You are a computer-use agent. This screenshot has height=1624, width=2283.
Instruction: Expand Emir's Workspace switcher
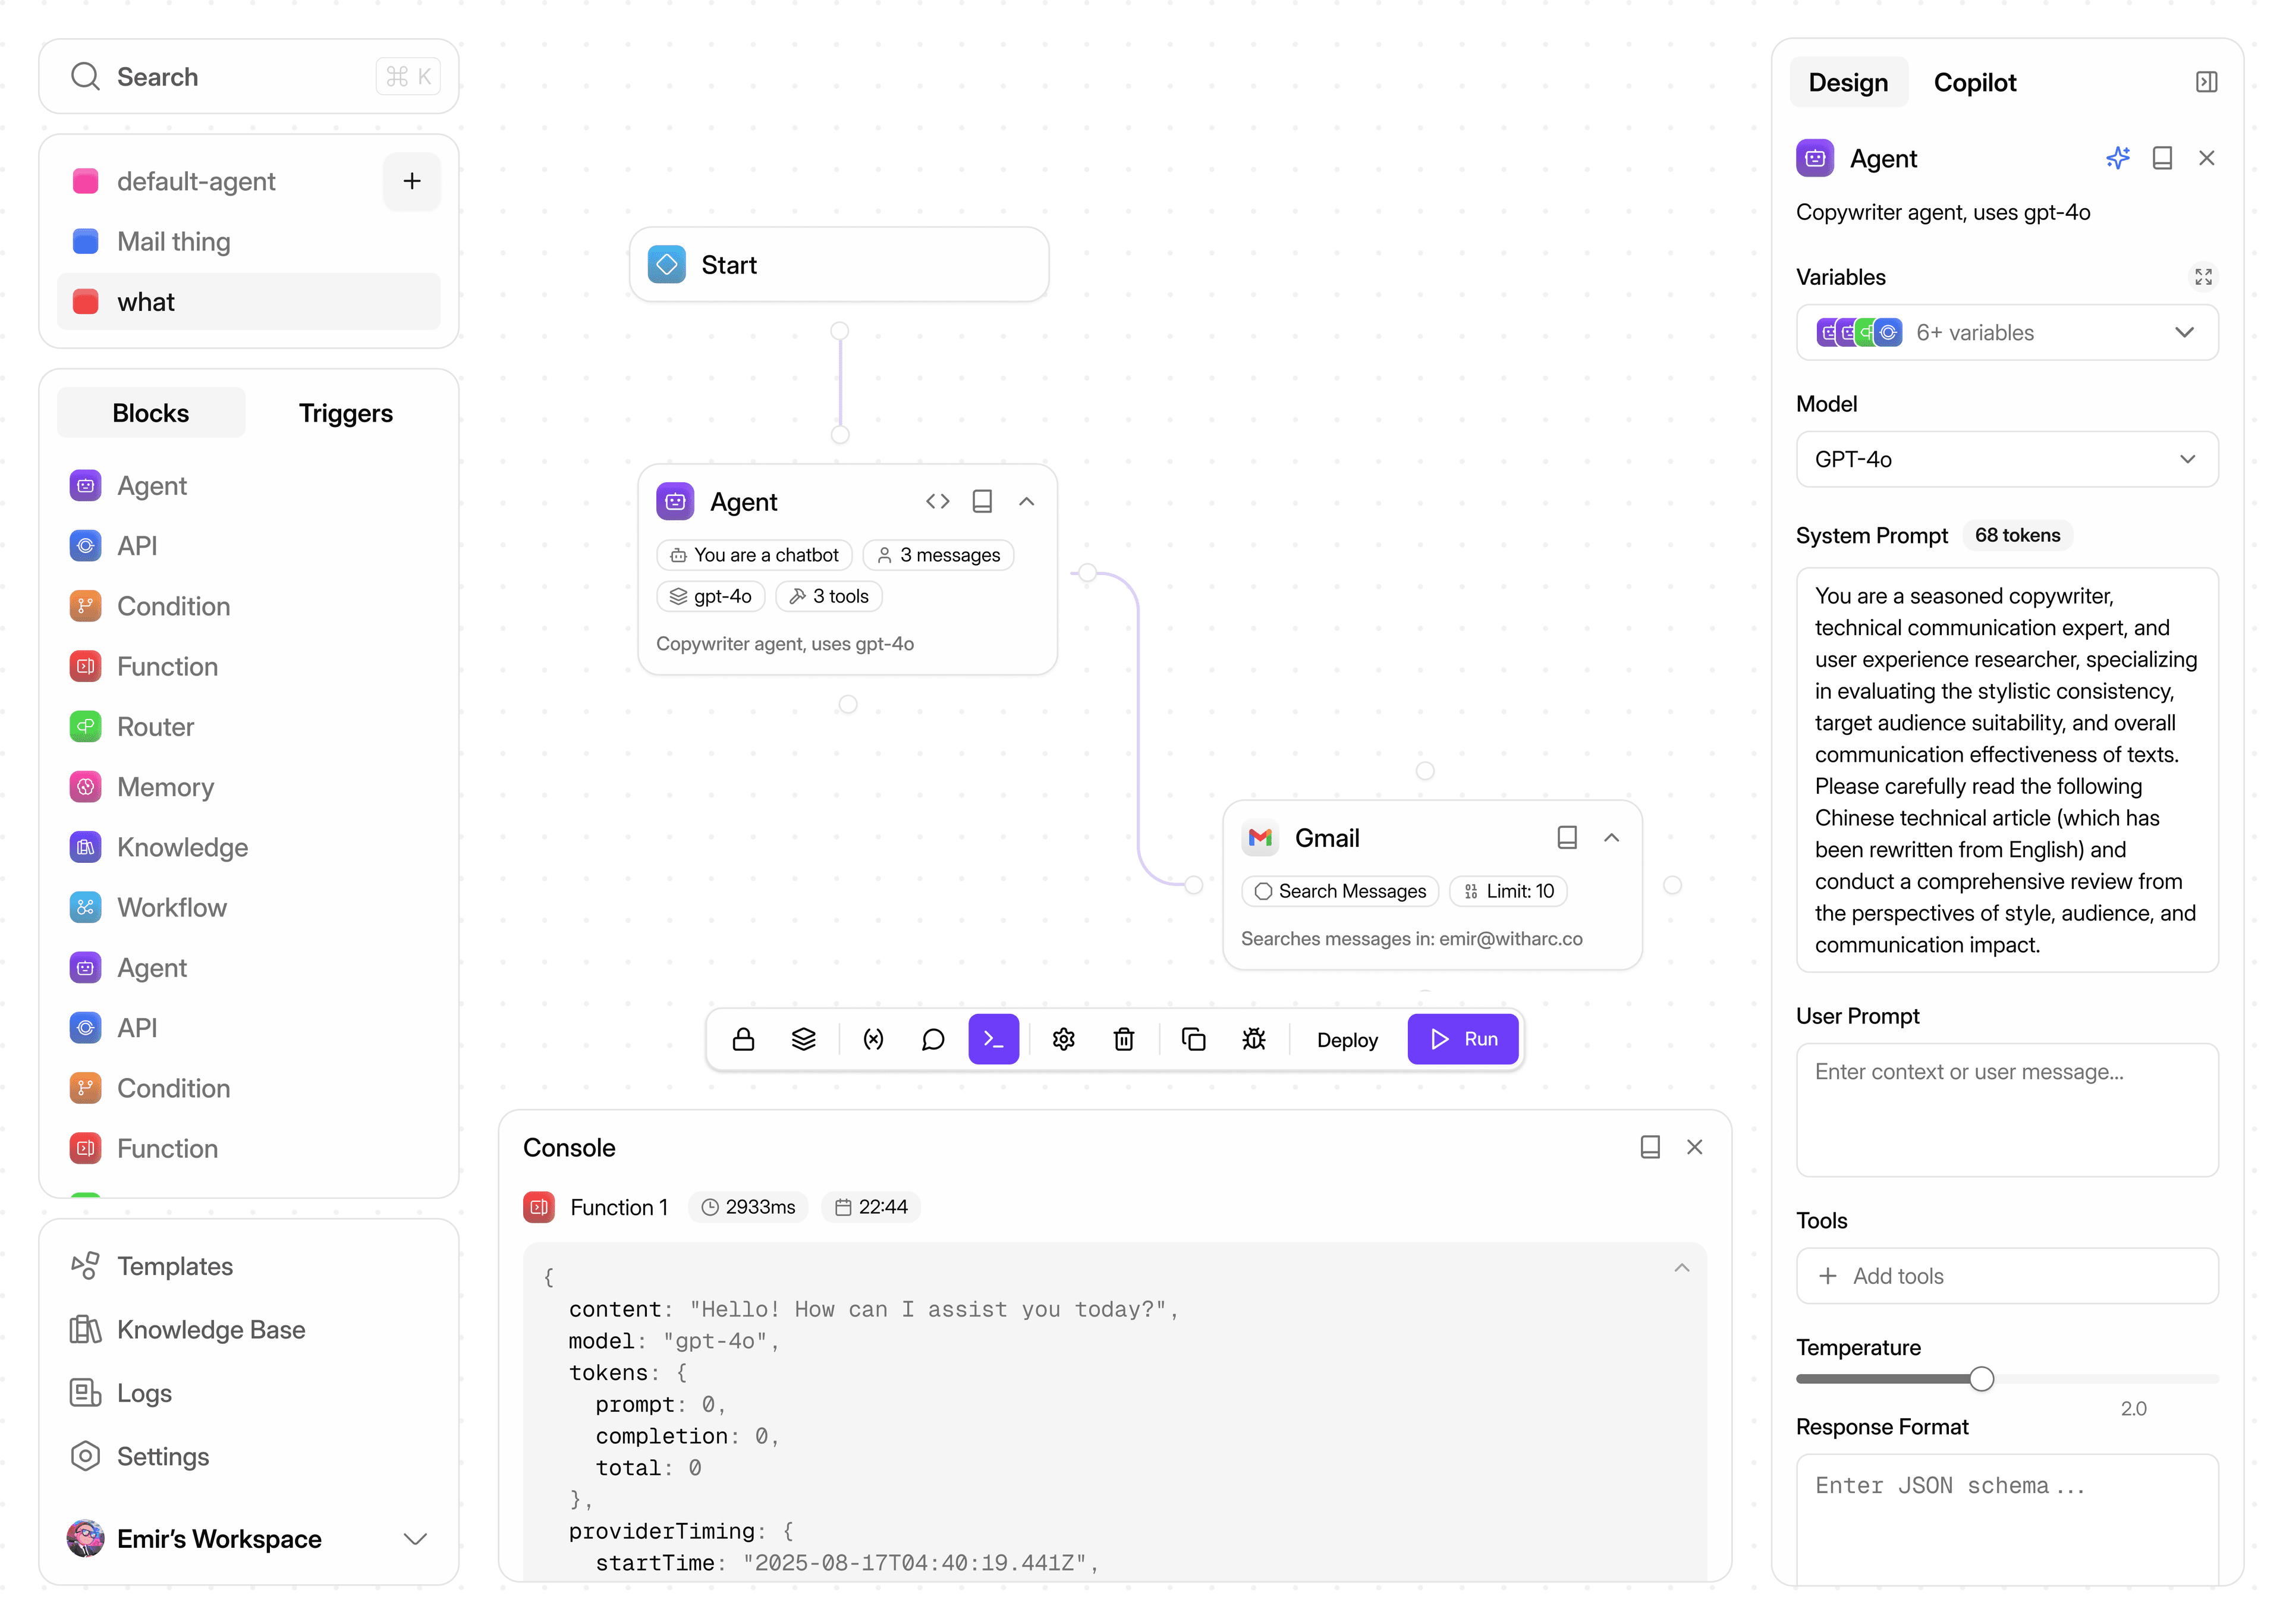pos(249,1538)
